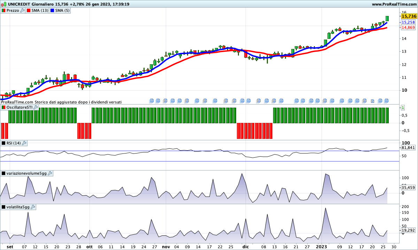The height and width of the screenshot is (250, 418).
Task: Click the blue SMA (5) color swatch
Action: 53,10
